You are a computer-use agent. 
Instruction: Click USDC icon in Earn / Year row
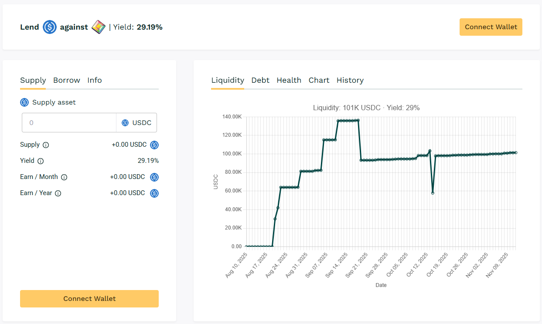tap(154, 193)
